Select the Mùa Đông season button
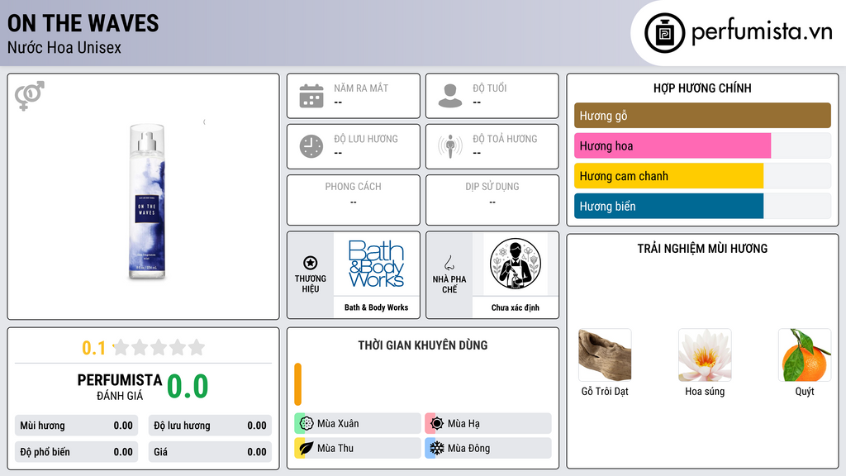This screenshot has height=476, width=846. click(x=488, y=448)
